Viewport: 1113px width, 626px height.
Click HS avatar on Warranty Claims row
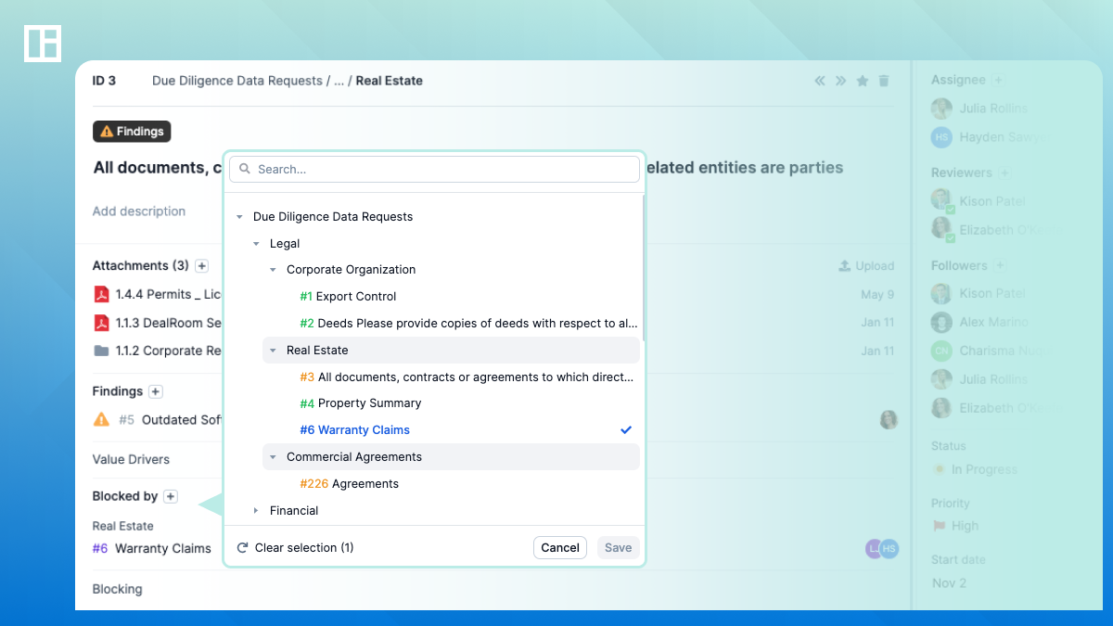point(889,549)
